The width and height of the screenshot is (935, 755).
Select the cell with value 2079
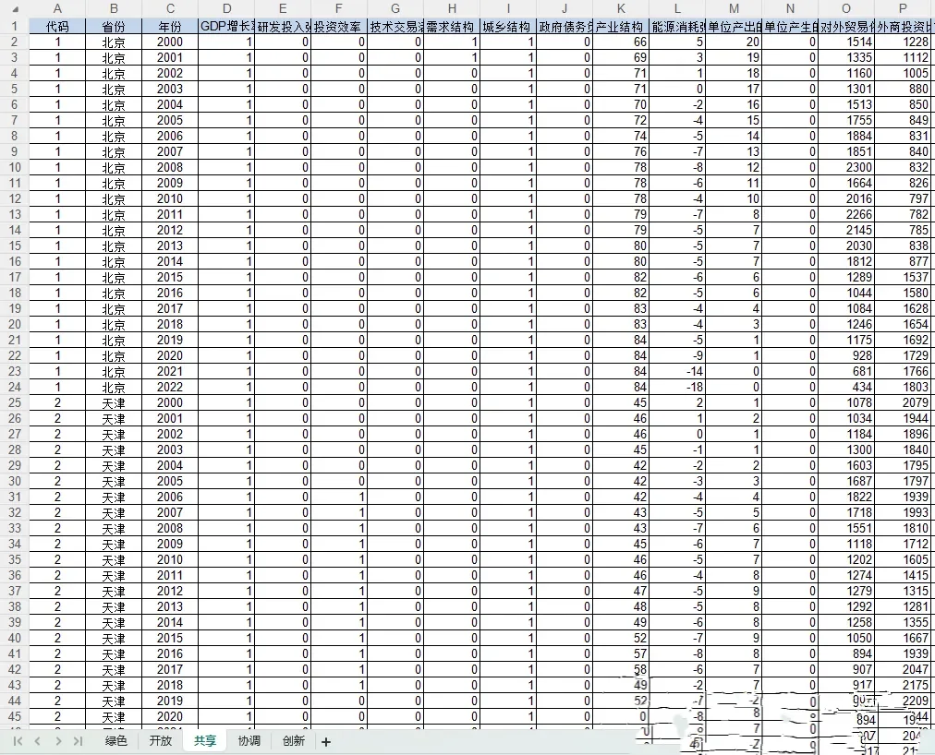click(903, 402)
